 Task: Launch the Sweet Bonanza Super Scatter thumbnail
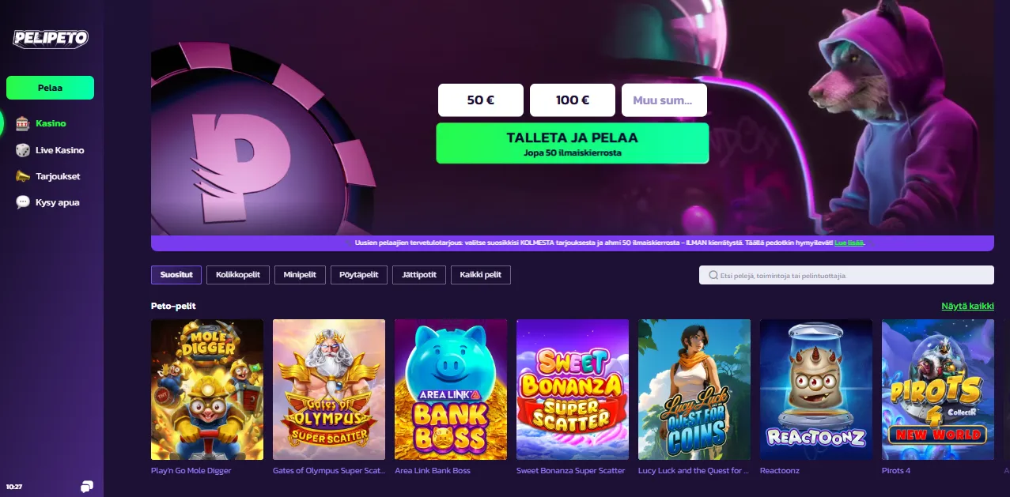coord(573,390)
